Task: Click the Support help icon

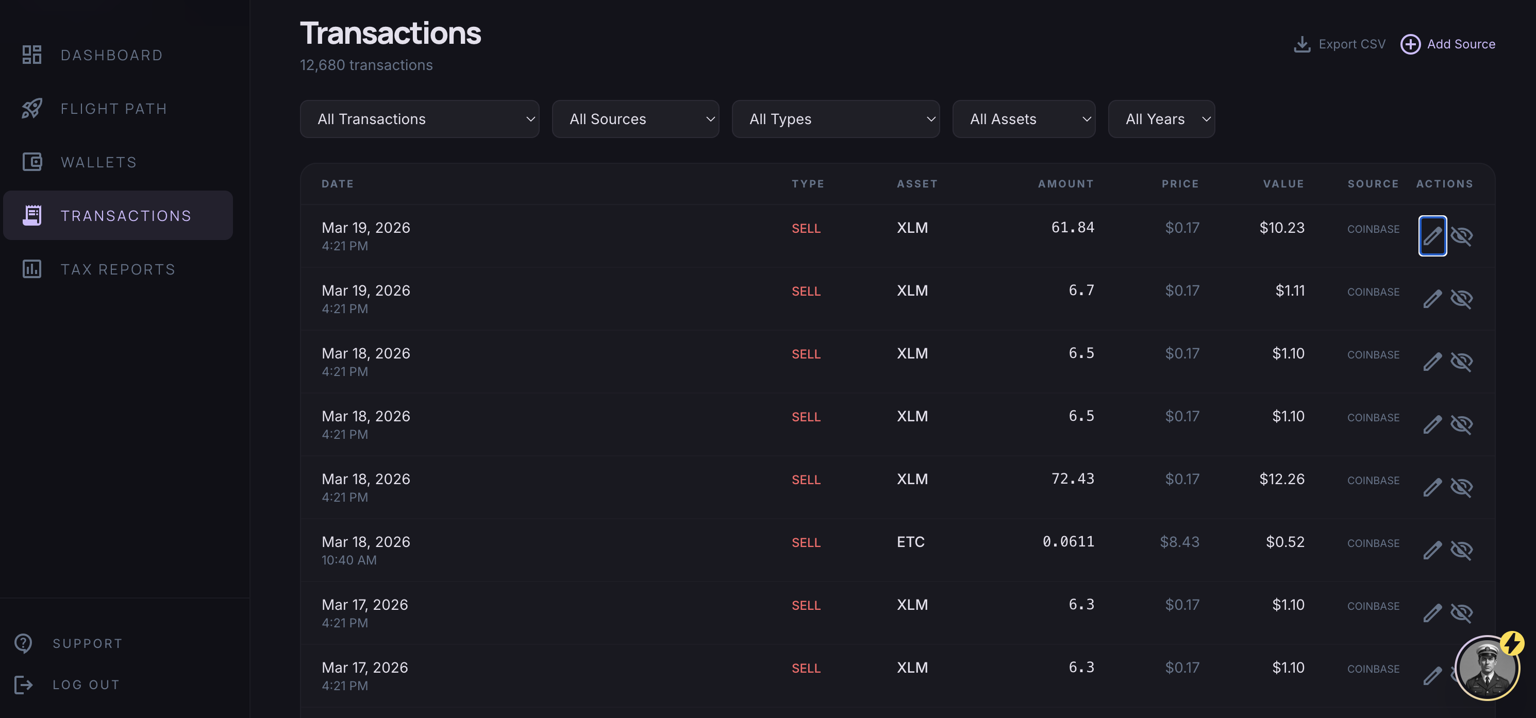Action: pyautogui.click(x=23, y=643)
